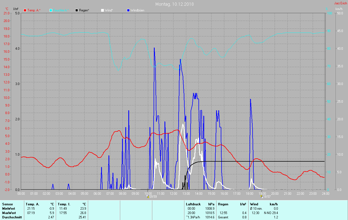Click the 'Temp. I.' table column header
348x220 pixels.
pyautogui.click(x=64, y=204)
